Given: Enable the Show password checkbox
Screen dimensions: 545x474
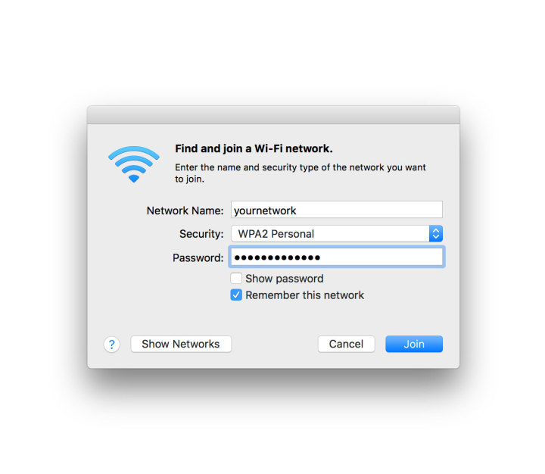Looking at the screenshot, I should 236,278.
